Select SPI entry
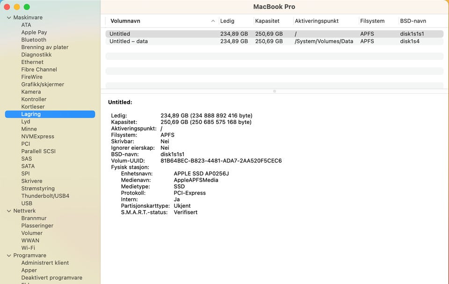This screenshot has height=284, width=449. (x=25, y=174)
